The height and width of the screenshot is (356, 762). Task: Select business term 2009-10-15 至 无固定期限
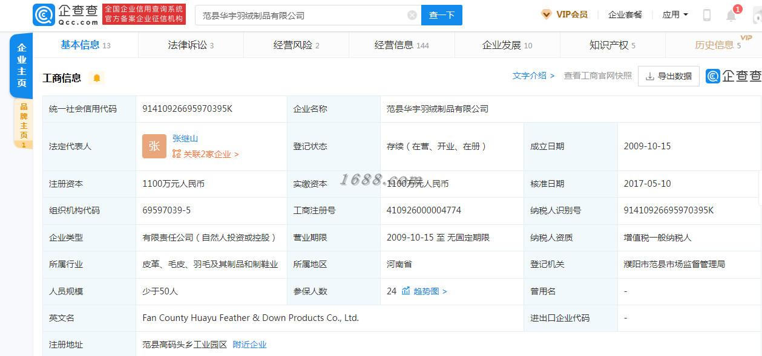[438, 238]
